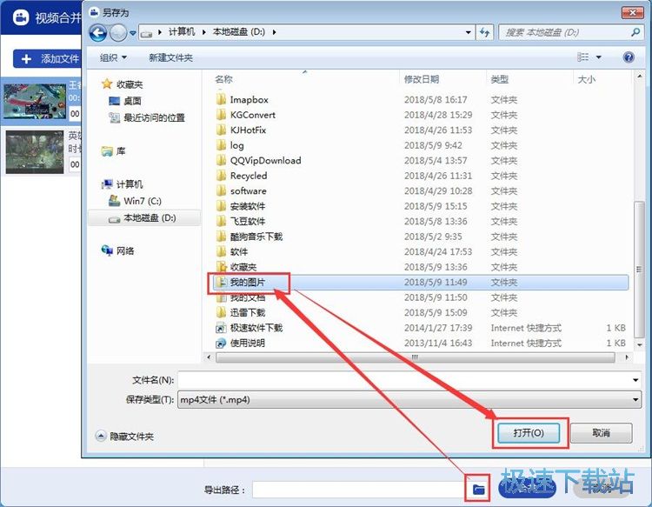Select the 我的图片 folder

click(x=421, y=282)
